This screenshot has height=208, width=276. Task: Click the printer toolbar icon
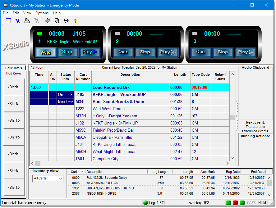(27, 21)
